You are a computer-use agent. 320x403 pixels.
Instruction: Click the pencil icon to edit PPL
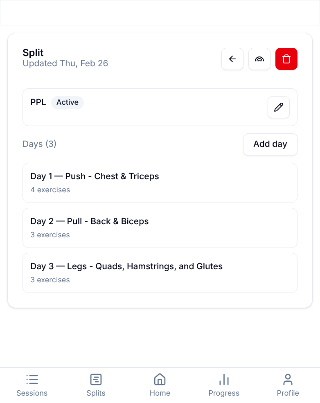pos(278,107)
